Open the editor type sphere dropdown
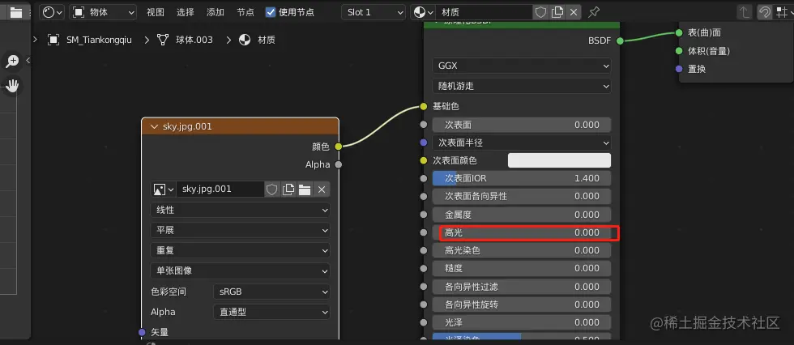This screenshot has width=794, height=345. pos(52,12)
